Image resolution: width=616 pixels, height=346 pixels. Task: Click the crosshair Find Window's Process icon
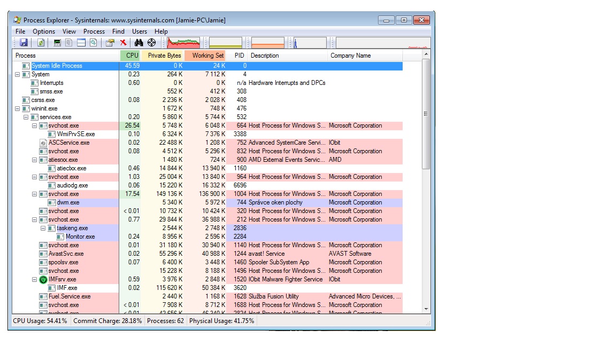click(152, 42)
